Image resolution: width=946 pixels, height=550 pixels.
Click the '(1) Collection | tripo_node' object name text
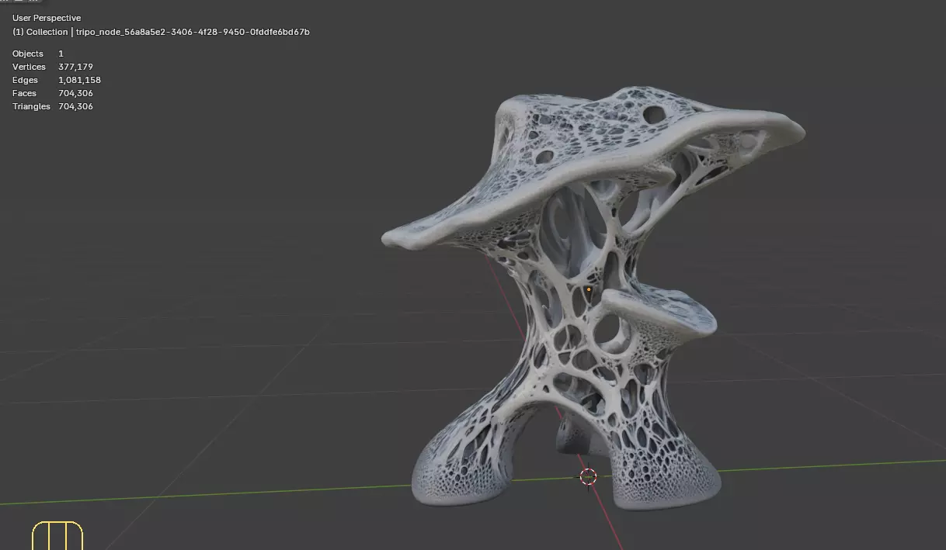(x=161, y=32)
